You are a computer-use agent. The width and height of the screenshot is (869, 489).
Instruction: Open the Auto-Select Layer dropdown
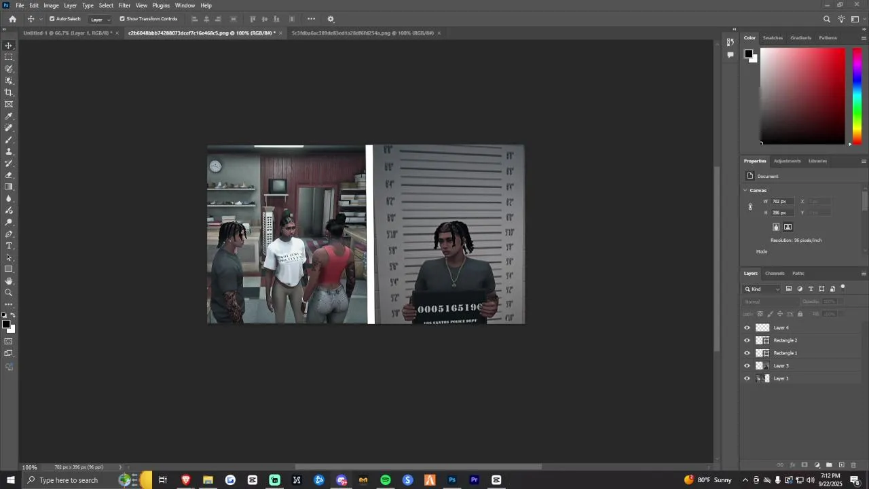[100, 19]
